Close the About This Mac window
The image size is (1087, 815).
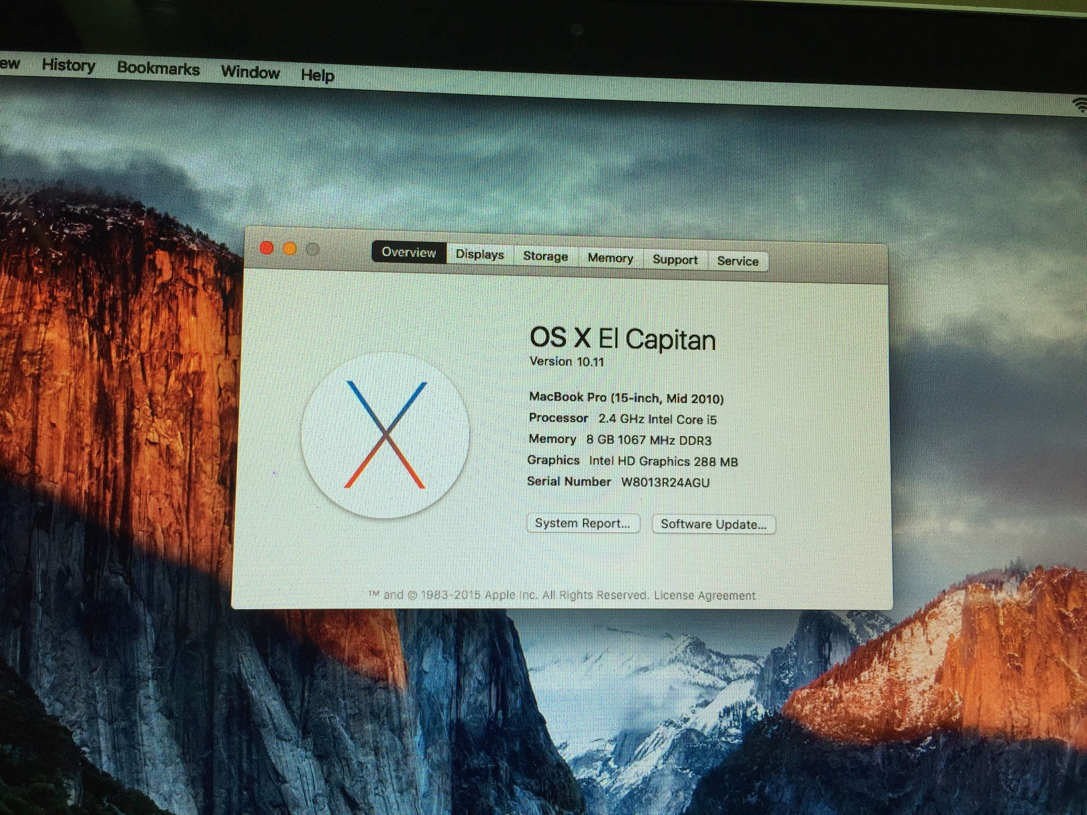click(x=266, y=248)
